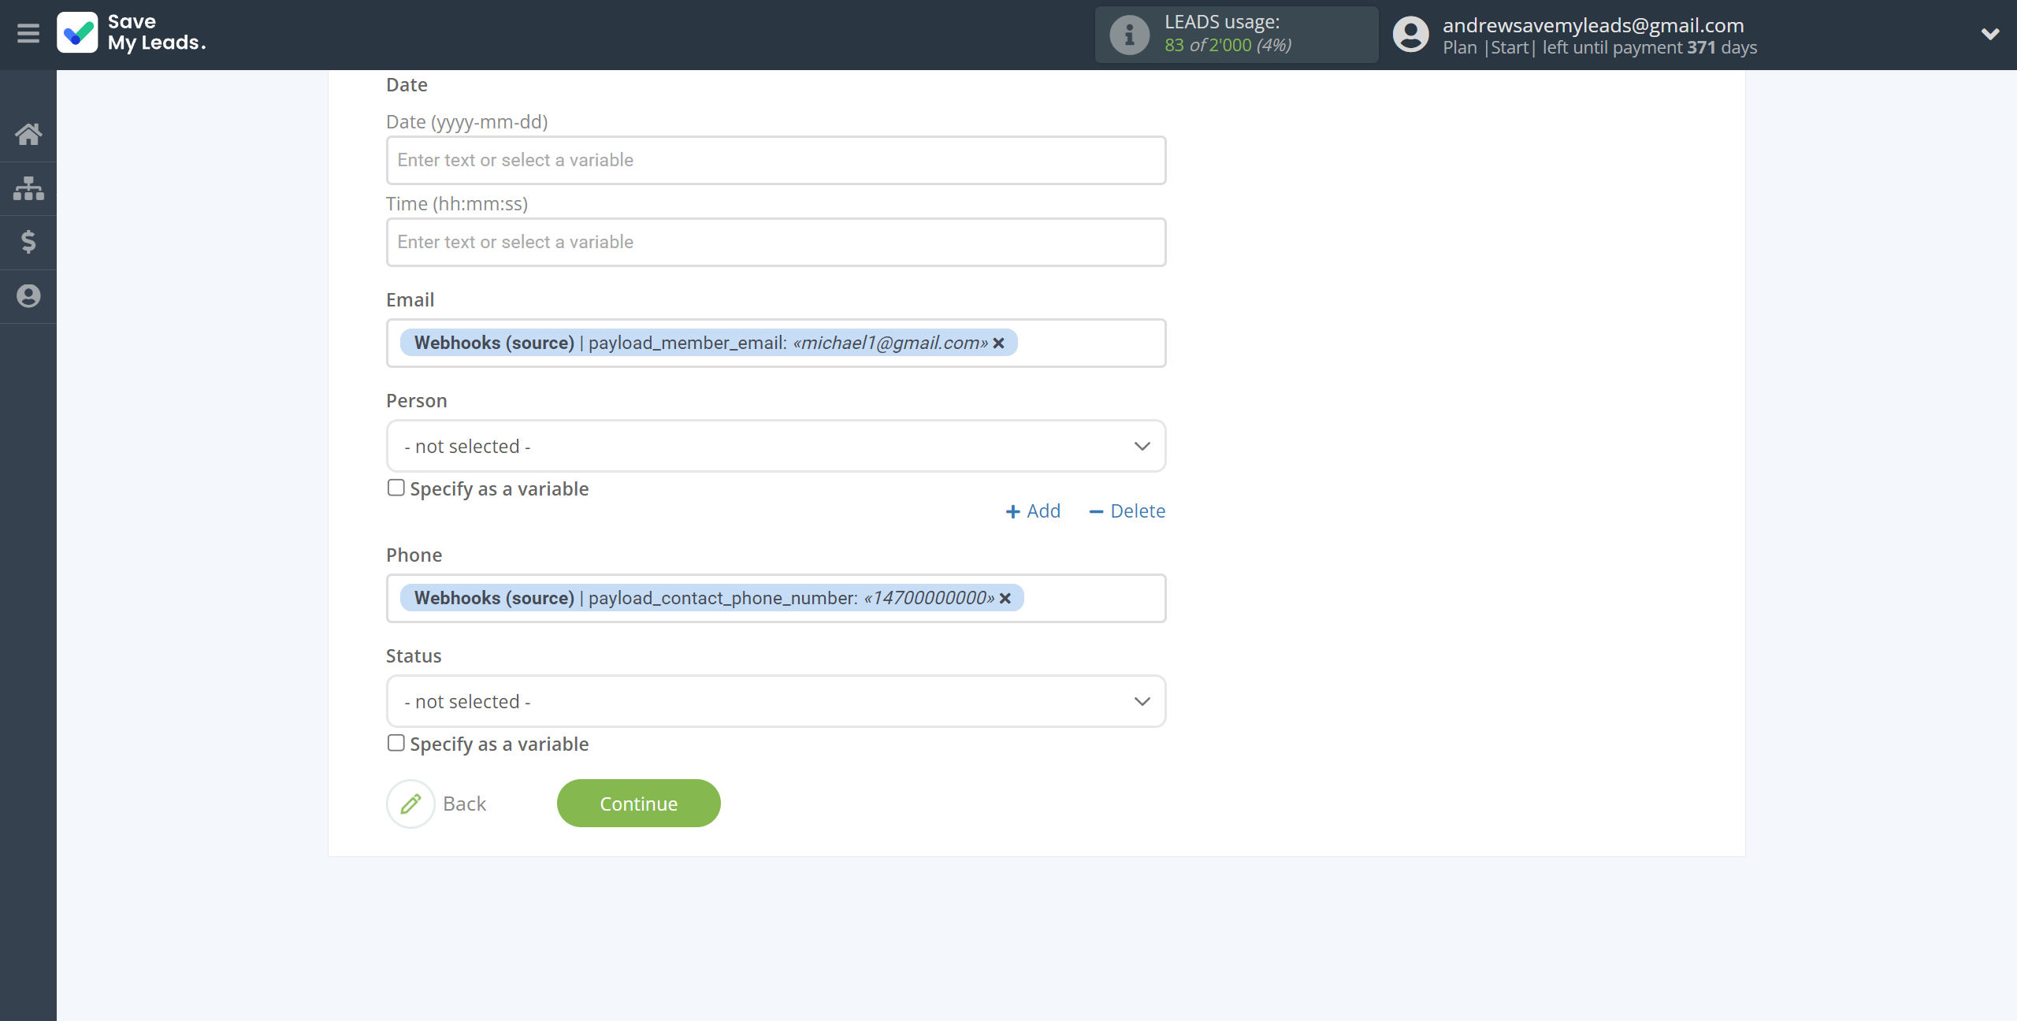Click the Back link
Image resolution: width=2017 pixels, height=1021 pixels.
coord(464,804)
